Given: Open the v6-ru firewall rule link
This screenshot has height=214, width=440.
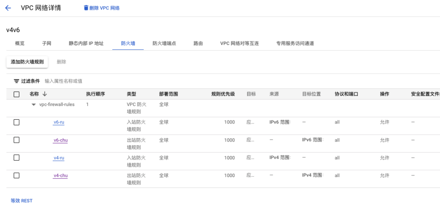Looking at the screenshot, I should tap(59, 122).
